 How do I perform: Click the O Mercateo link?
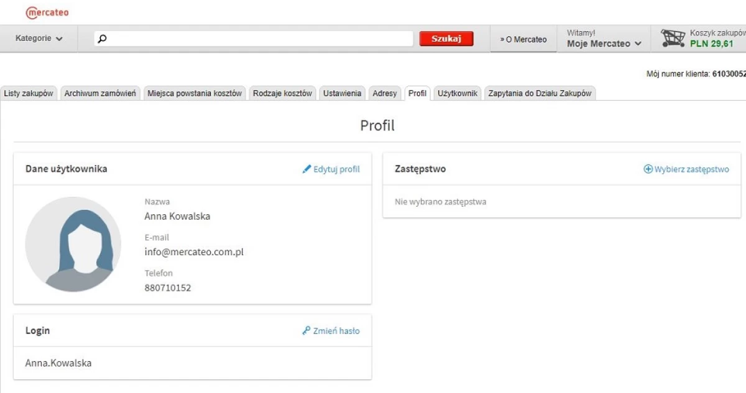(x=523, y=39)
